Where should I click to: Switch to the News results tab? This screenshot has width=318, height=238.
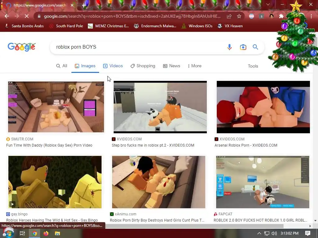pos(171,66)
